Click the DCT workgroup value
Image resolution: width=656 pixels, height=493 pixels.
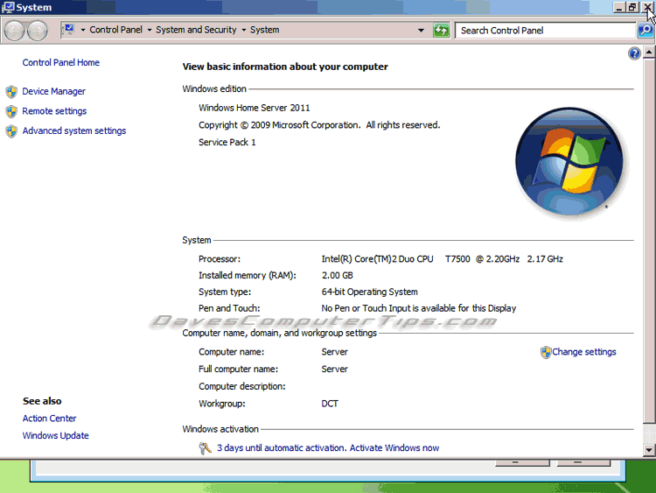(330, 404)
